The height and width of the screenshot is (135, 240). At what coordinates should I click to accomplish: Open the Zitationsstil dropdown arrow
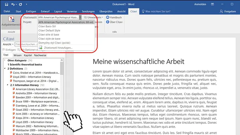(80, 17)
